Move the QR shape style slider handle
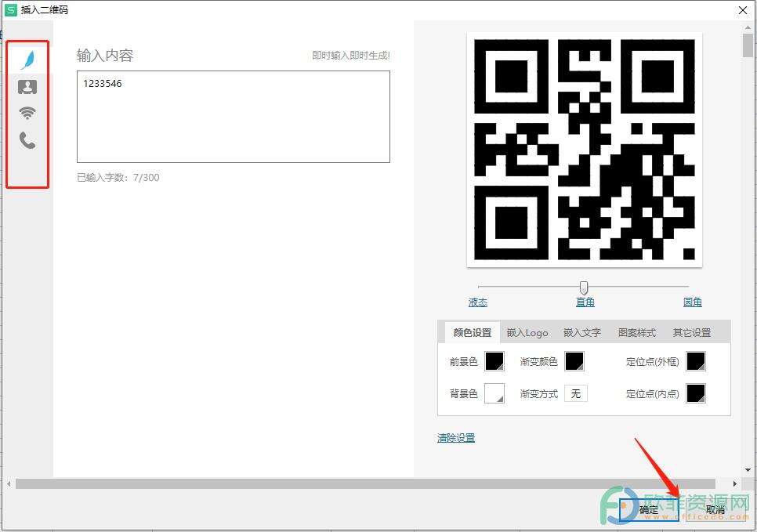Viewport: 757px width, 532px height. tap(584, 288)
